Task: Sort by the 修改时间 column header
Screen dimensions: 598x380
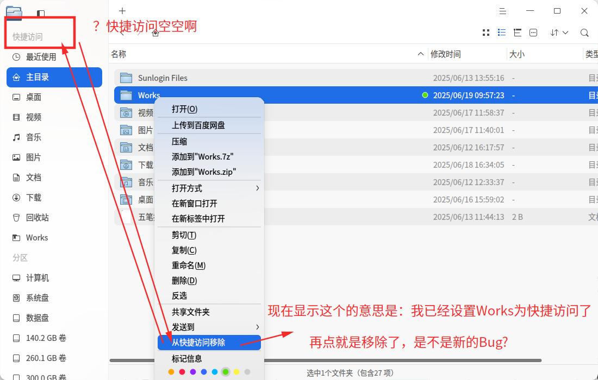Action: [x=445, y=54]
